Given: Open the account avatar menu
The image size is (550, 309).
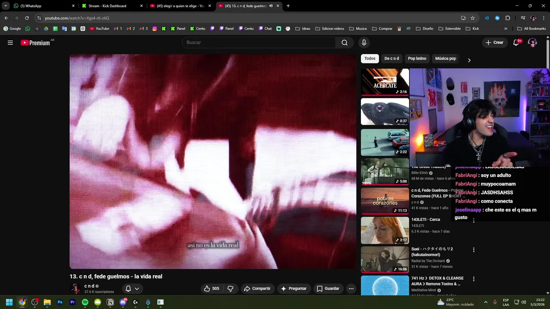Looking at the screenshot, I should pos(532,42).
